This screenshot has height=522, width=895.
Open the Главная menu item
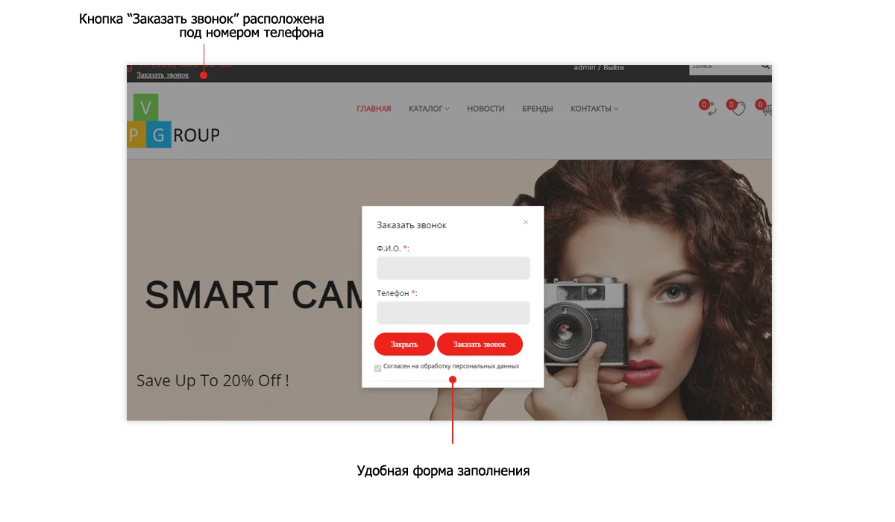pyautogui.click(x=374, y=109)
